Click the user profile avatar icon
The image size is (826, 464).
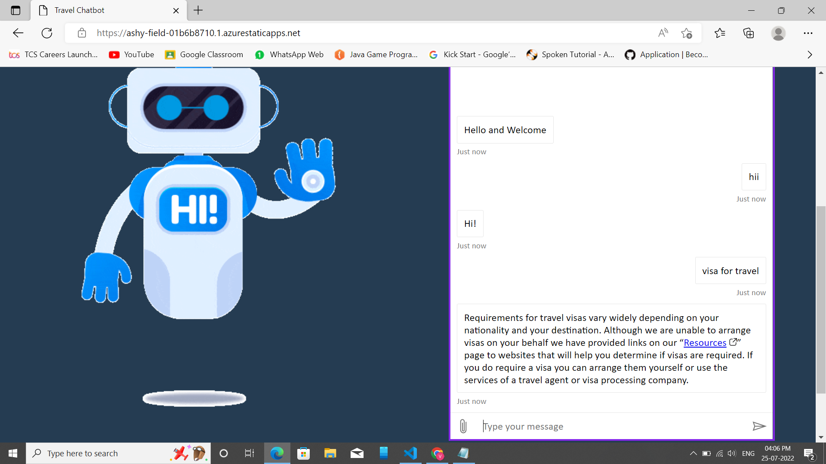778,33
